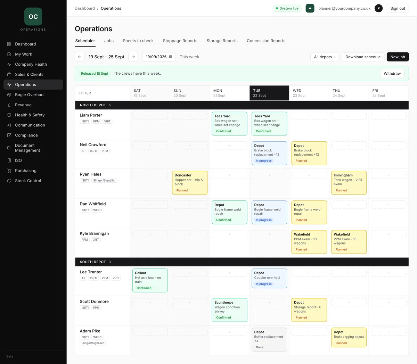Screen dimensions: 417x364
Task: Click the Company Health pulse icon
Action: [x=9, y=64]
